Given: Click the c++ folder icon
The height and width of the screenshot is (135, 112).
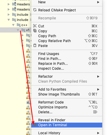Looking at the screenshot, I should [19, 25].
